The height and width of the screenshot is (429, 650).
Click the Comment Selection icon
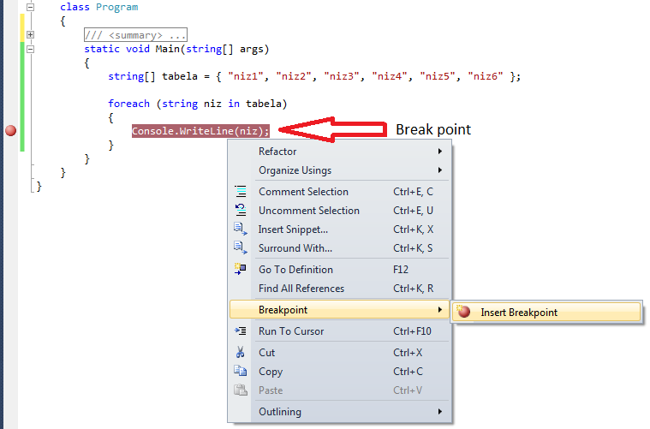[241, 192]
